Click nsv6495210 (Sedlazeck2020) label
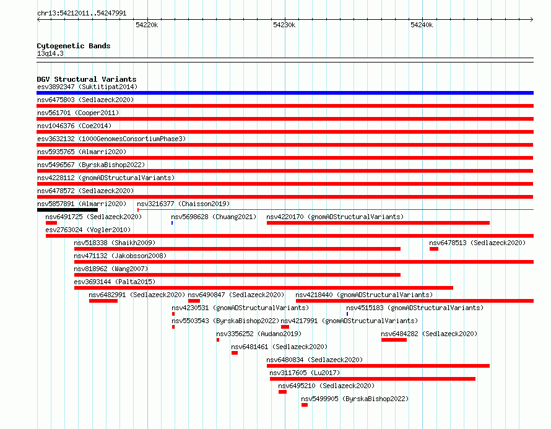The height and width of the screenshot is (429, 551). tap(326, 386)
